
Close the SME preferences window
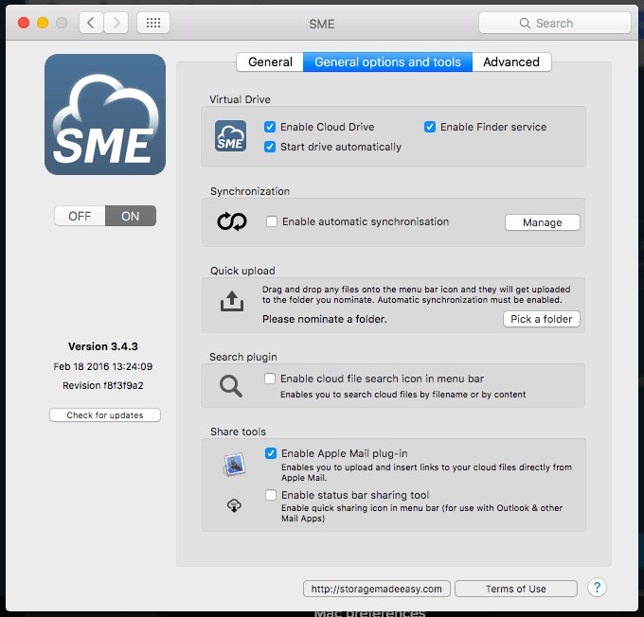(24, 23)
